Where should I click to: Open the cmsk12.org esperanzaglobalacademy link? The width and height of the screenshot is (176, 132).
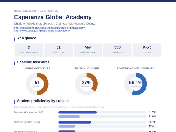pos(42,31)
